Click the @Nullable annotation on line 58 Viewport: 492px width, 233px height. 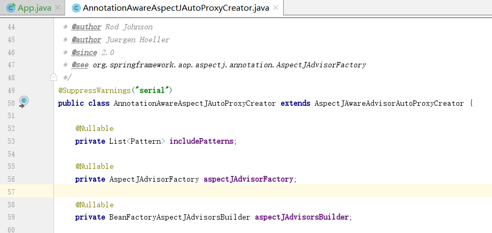95,205
